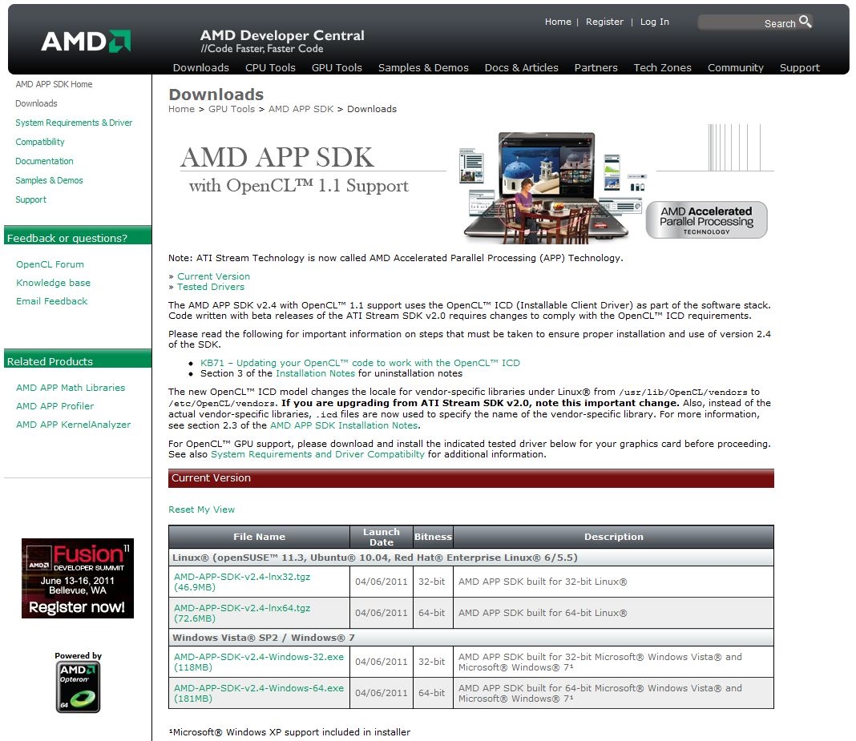Click AMD APP SDK breadcrumb link
This screenshot has width=856, height=741.
tap(301, 109)
